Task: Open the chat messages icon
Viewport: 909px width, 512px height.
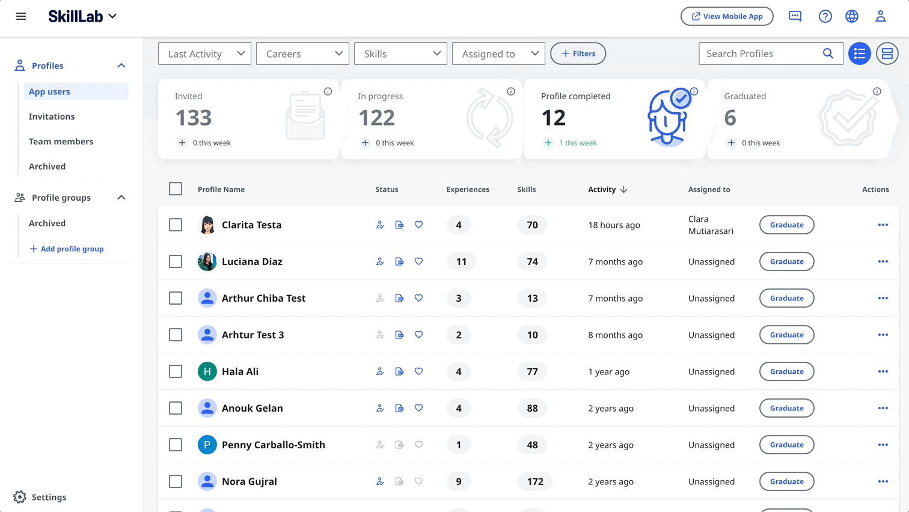Action: [795, 16]
